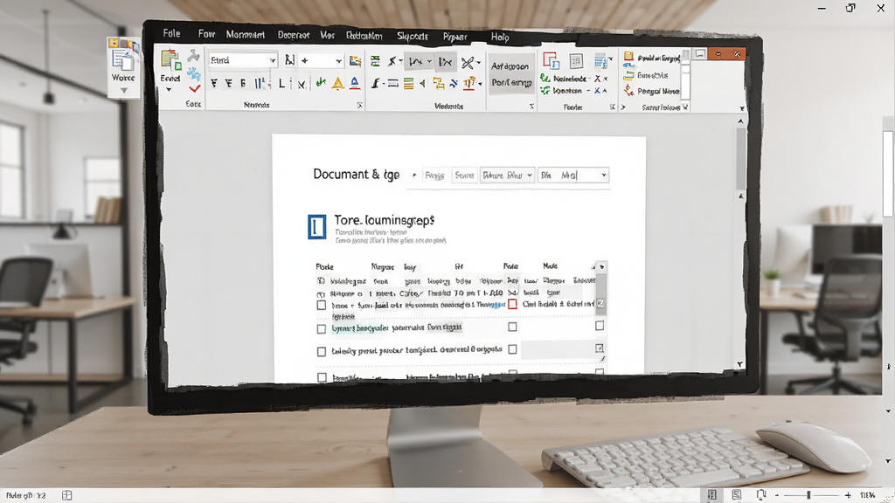Image resolution: width=895 pixels, height=503 pixels.
Task: Click the document vertical scrollbar thumb
Action: (x=741, y=159)
